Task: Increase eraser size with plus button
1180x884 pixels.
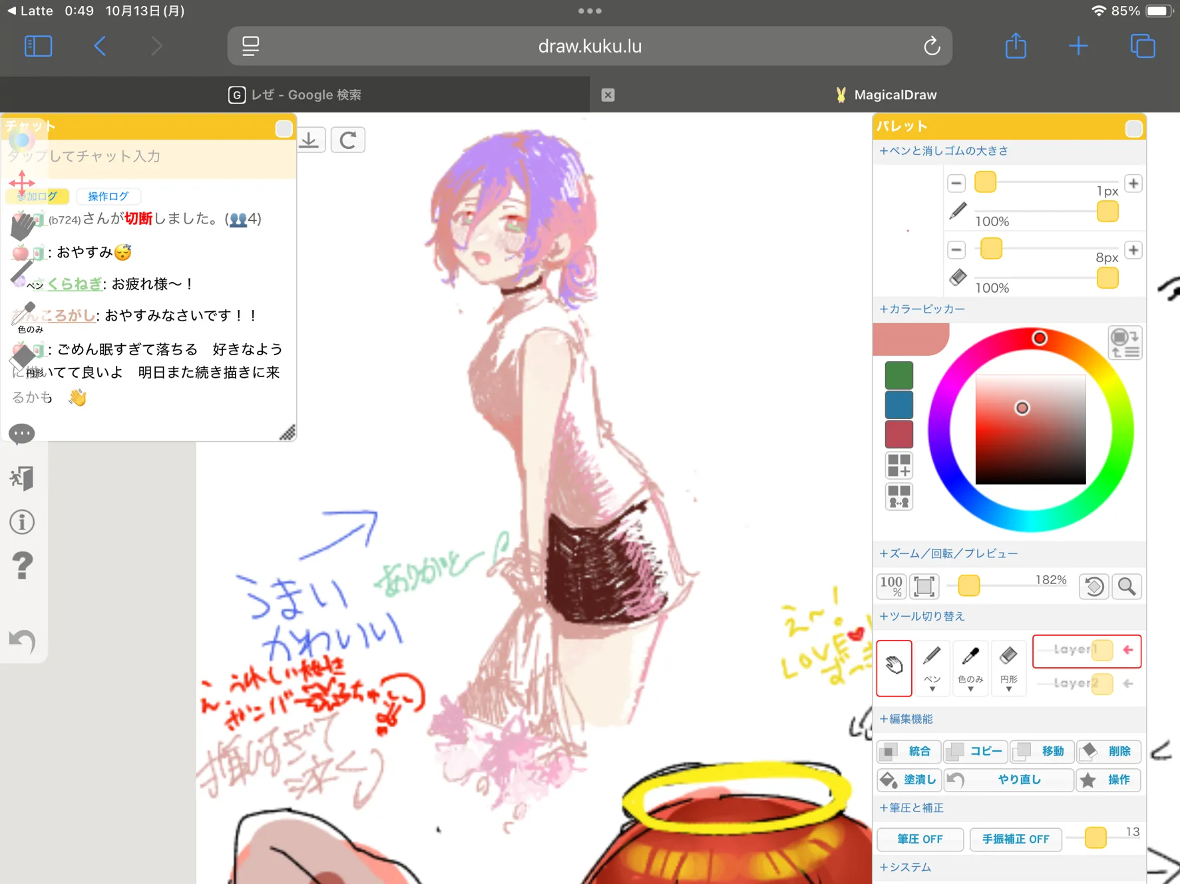Action: coord(1133,249)
